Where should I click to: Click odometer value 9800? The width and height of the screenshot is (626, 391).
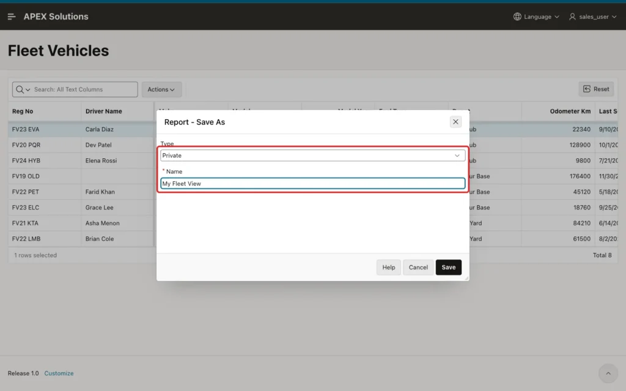583,161
